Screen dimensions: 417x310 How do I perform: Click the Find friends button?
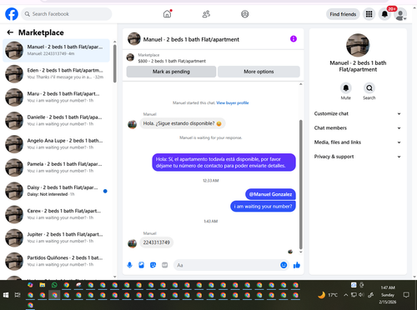click(x=343, y=14)
